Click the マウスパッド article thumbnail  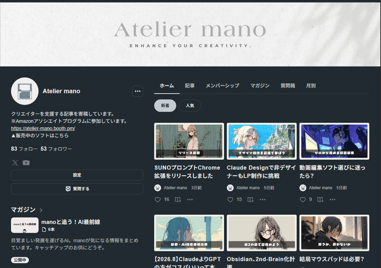(334, 233)
